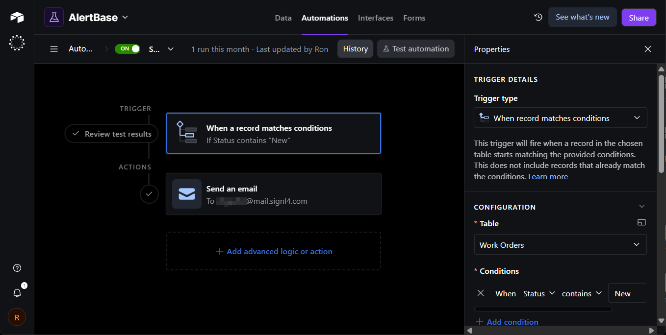Open the base history clock icon
The height and width of the screenshot is (335, 666).
tap(538, 17)
